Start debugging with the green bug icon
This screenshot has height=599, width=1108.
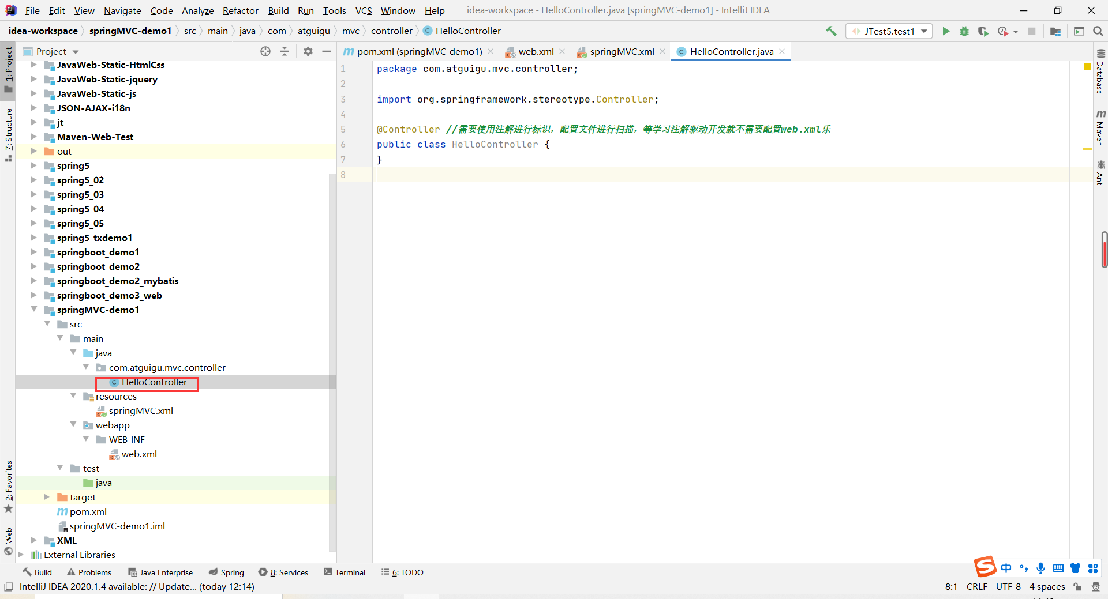(x=964, y=31)
